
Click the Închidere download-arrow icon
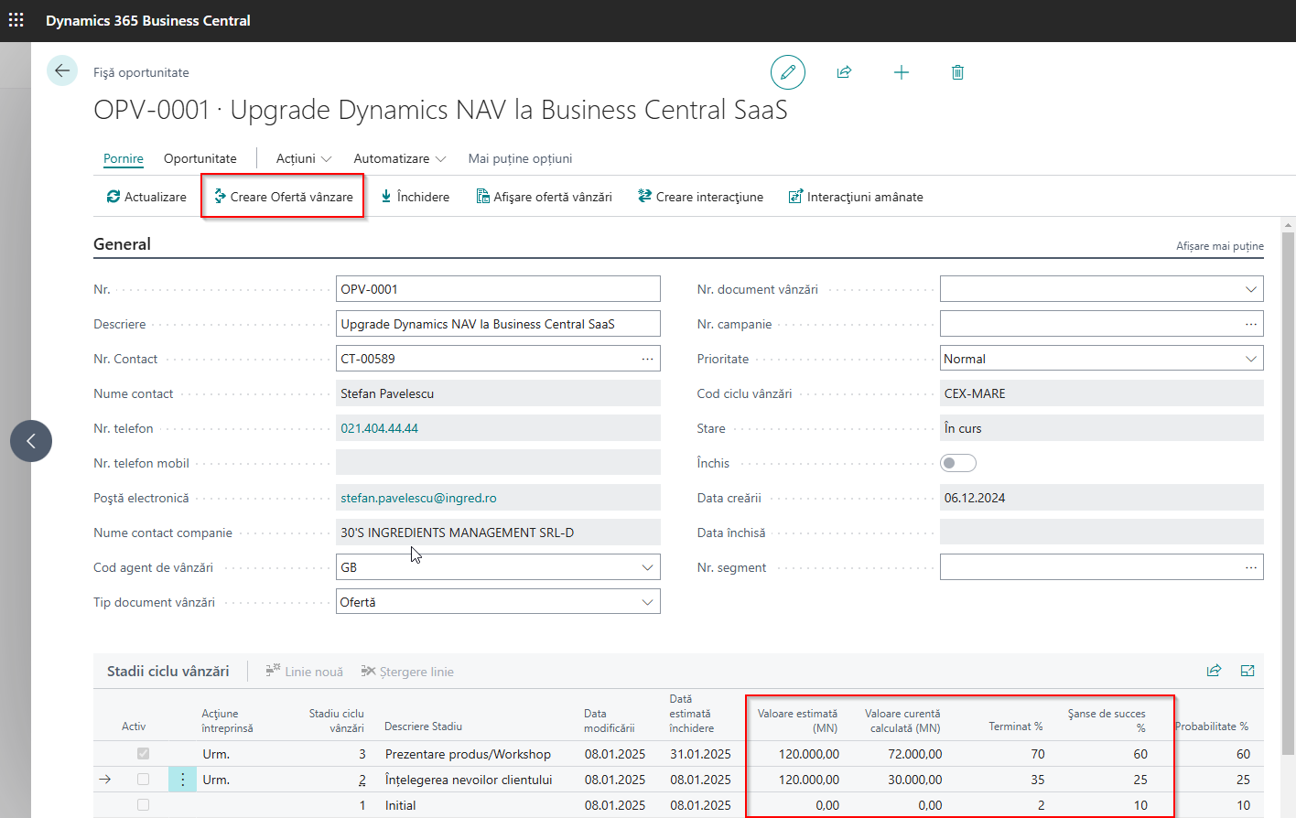coord(386,196)
